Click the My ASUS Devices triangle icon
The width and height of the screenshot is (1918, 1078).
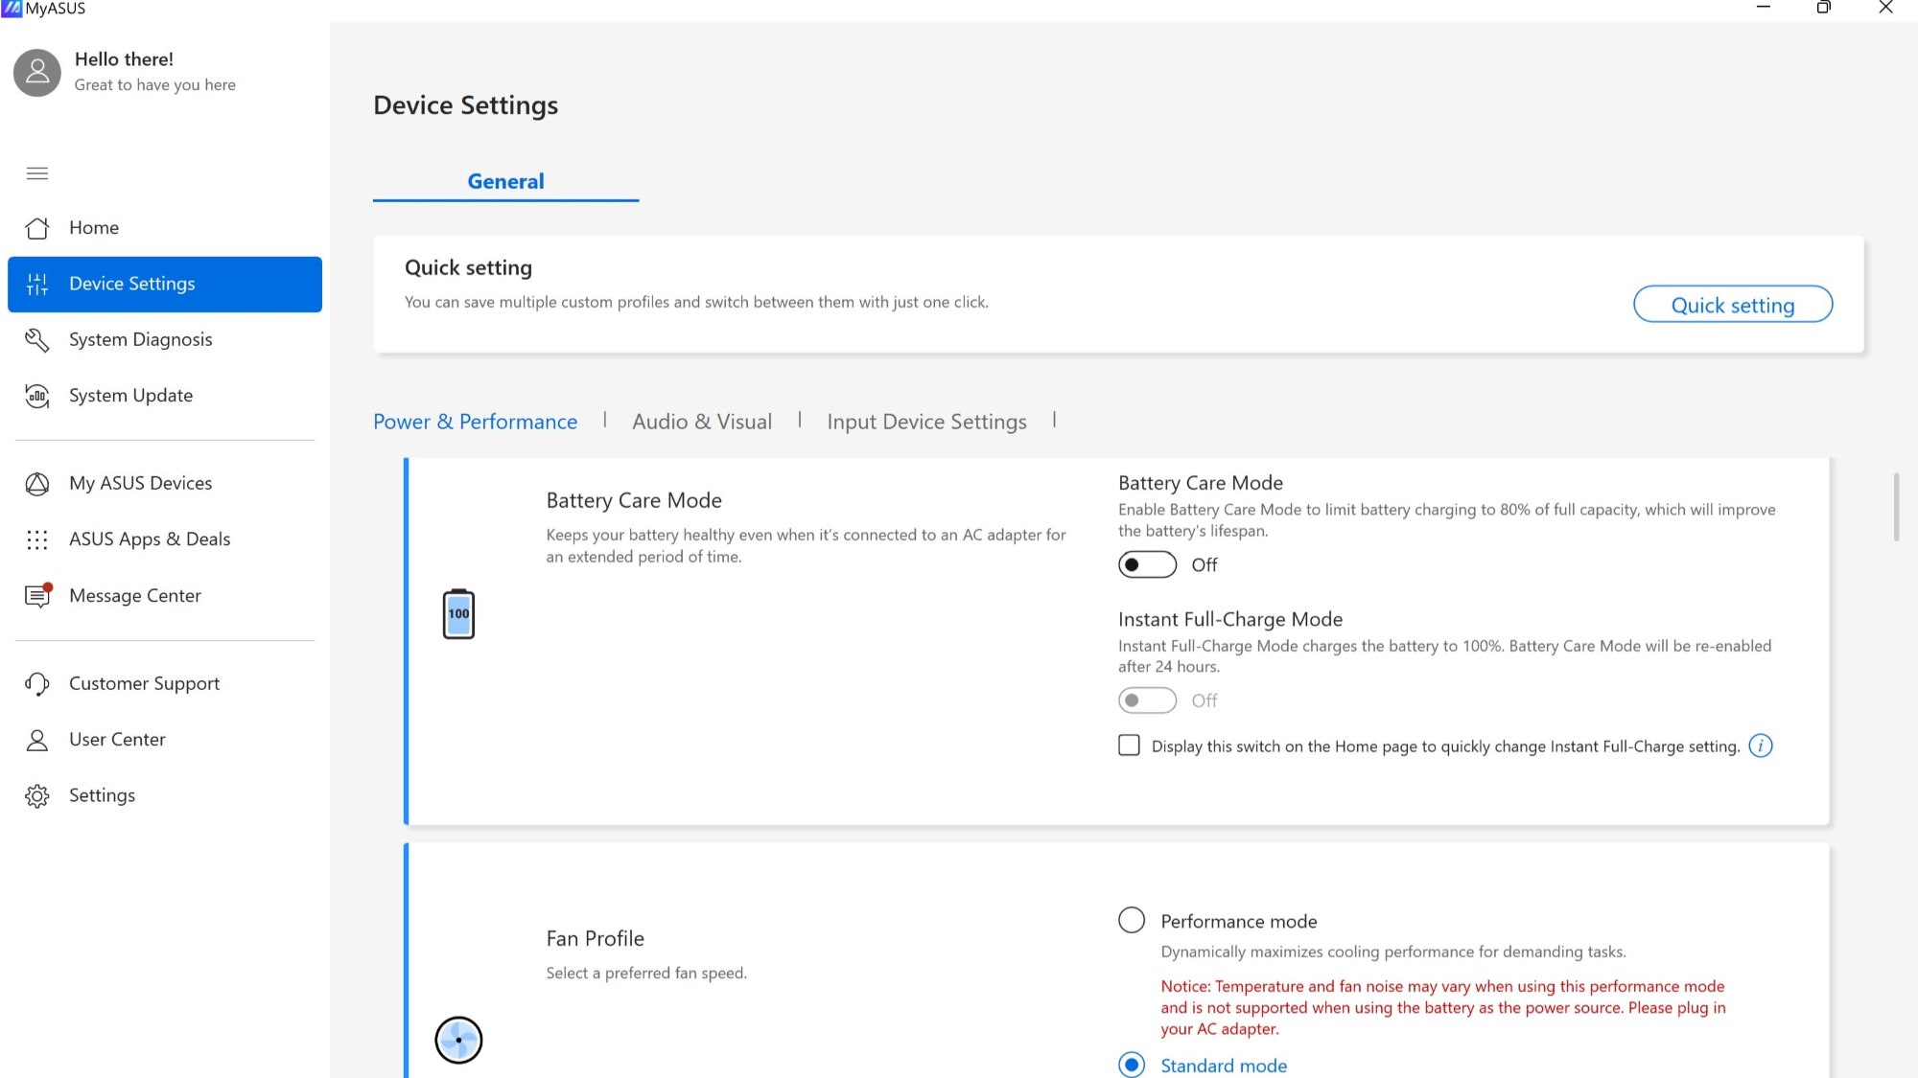point(37,484)
